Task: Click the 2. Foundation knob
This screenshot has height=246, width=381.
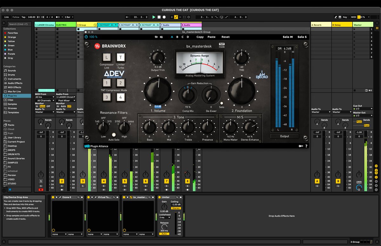Action: (242, 91)
